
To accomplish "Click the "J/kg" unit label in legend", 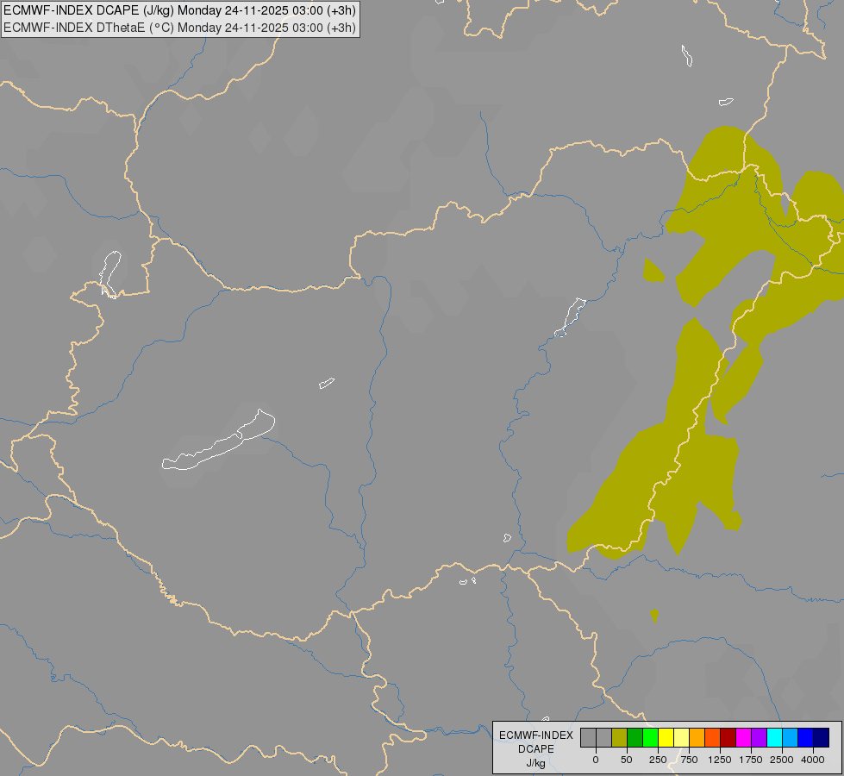I will 536,763.
